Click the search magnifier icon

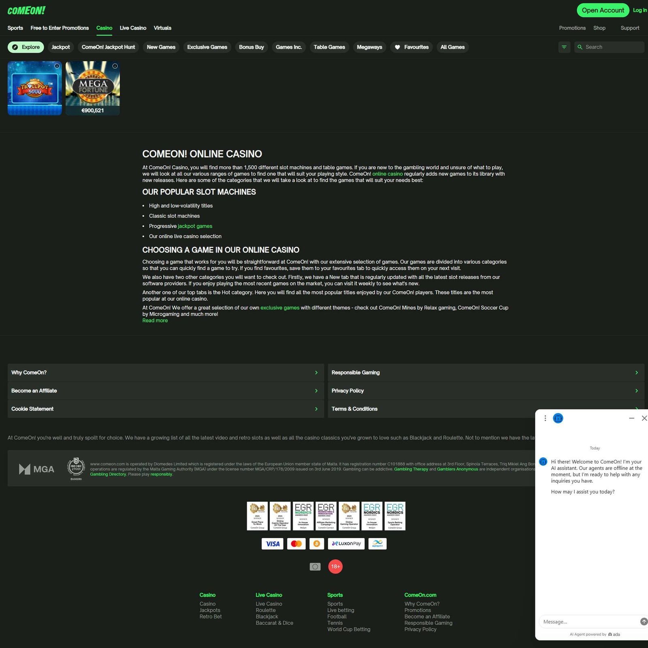580,47
